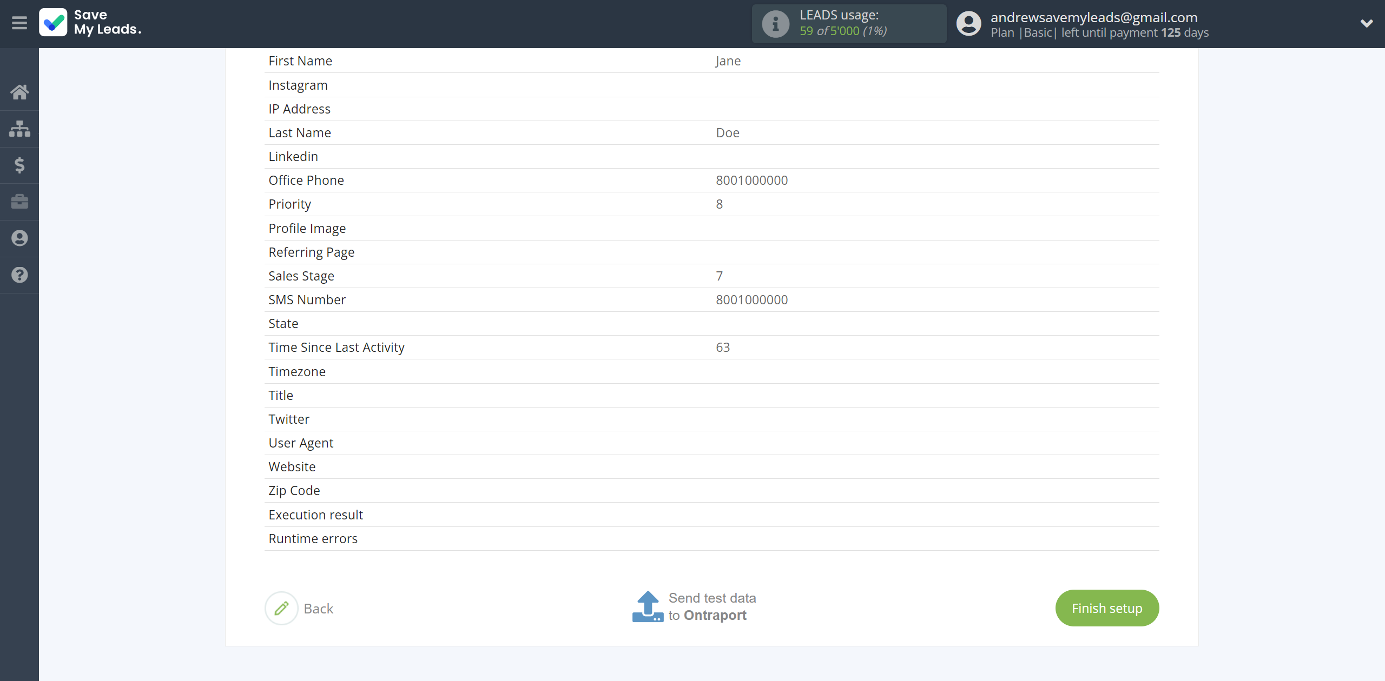
Task: Select the Timezone row label
Action: coord(297,372)
